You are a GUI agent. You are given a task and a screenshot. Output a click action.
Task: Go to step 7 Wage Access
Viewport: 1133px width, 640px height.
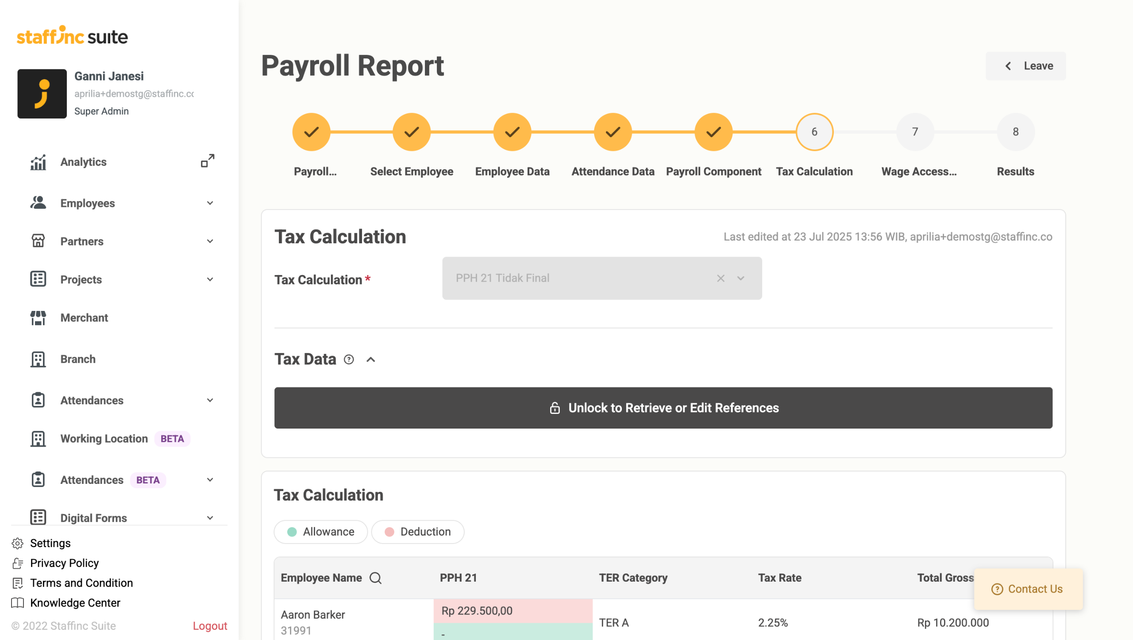(x=915, y=132)
